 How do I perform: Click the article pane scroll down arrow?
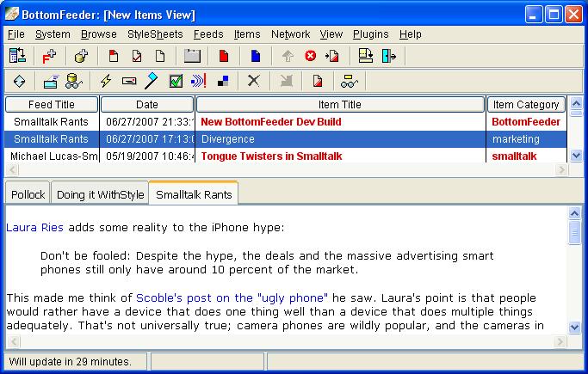click(x=574, y=328)
